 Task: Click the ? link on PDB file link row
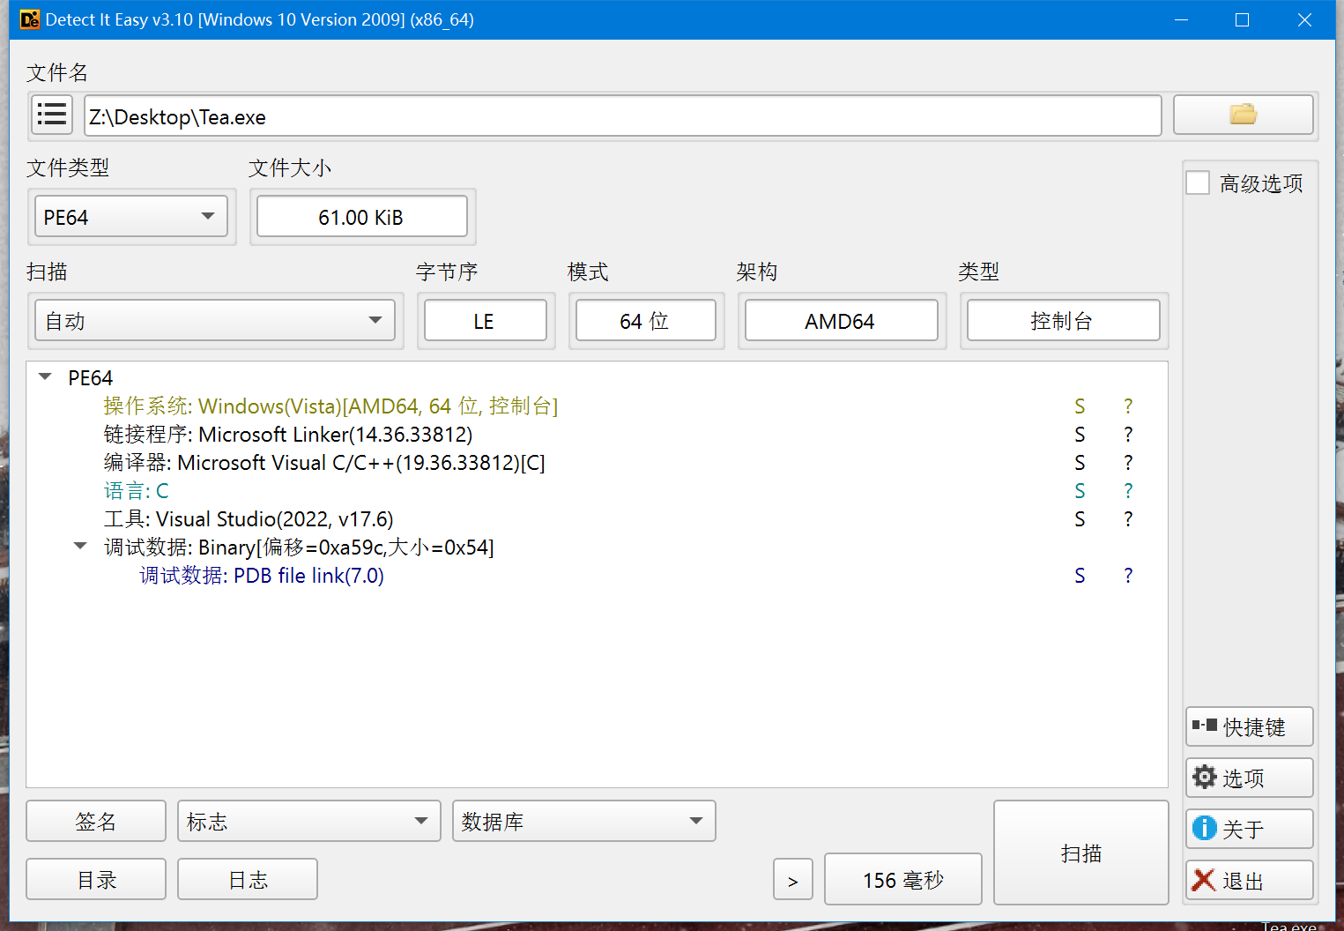[x=1128, y=575]
